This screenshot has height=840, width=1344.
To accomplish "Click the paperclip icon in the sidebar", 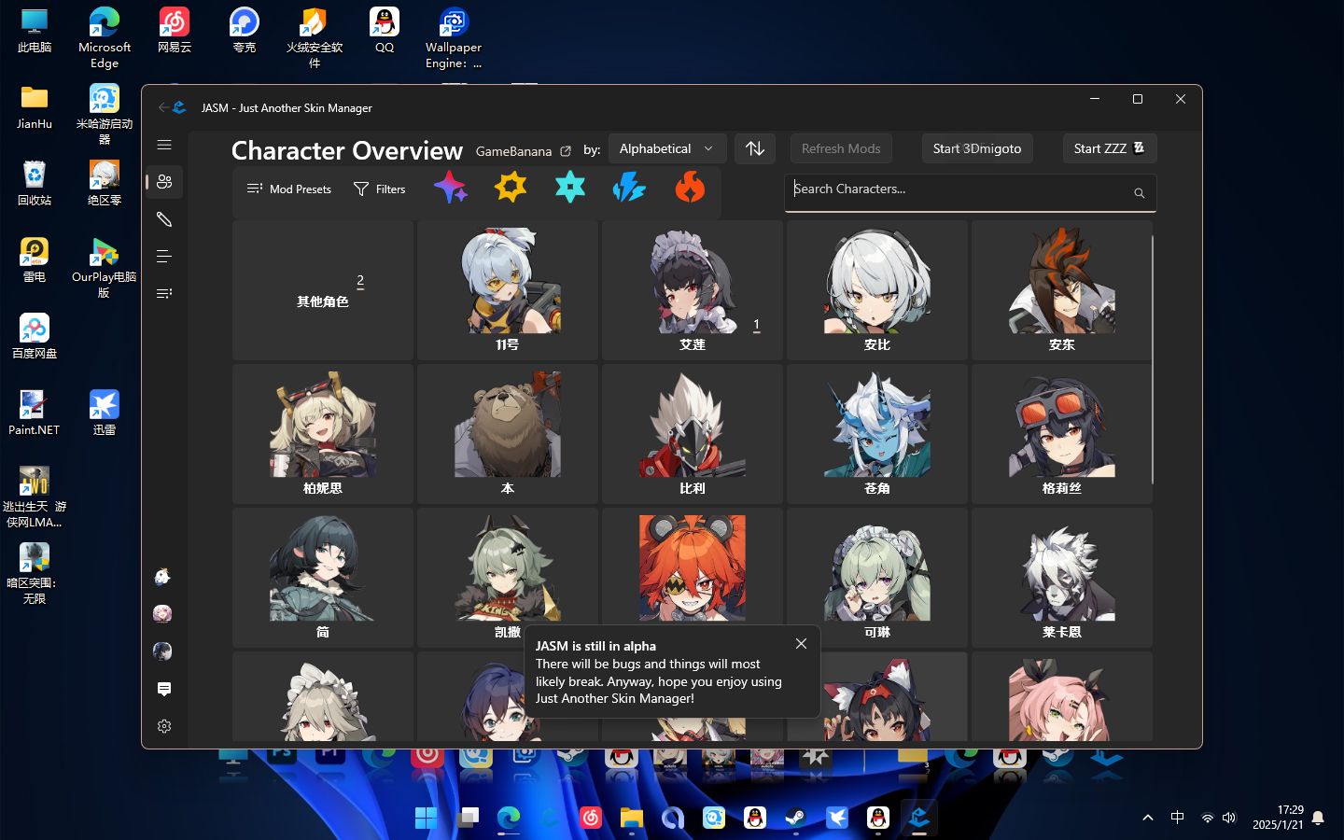I will (x=164, y=219).
